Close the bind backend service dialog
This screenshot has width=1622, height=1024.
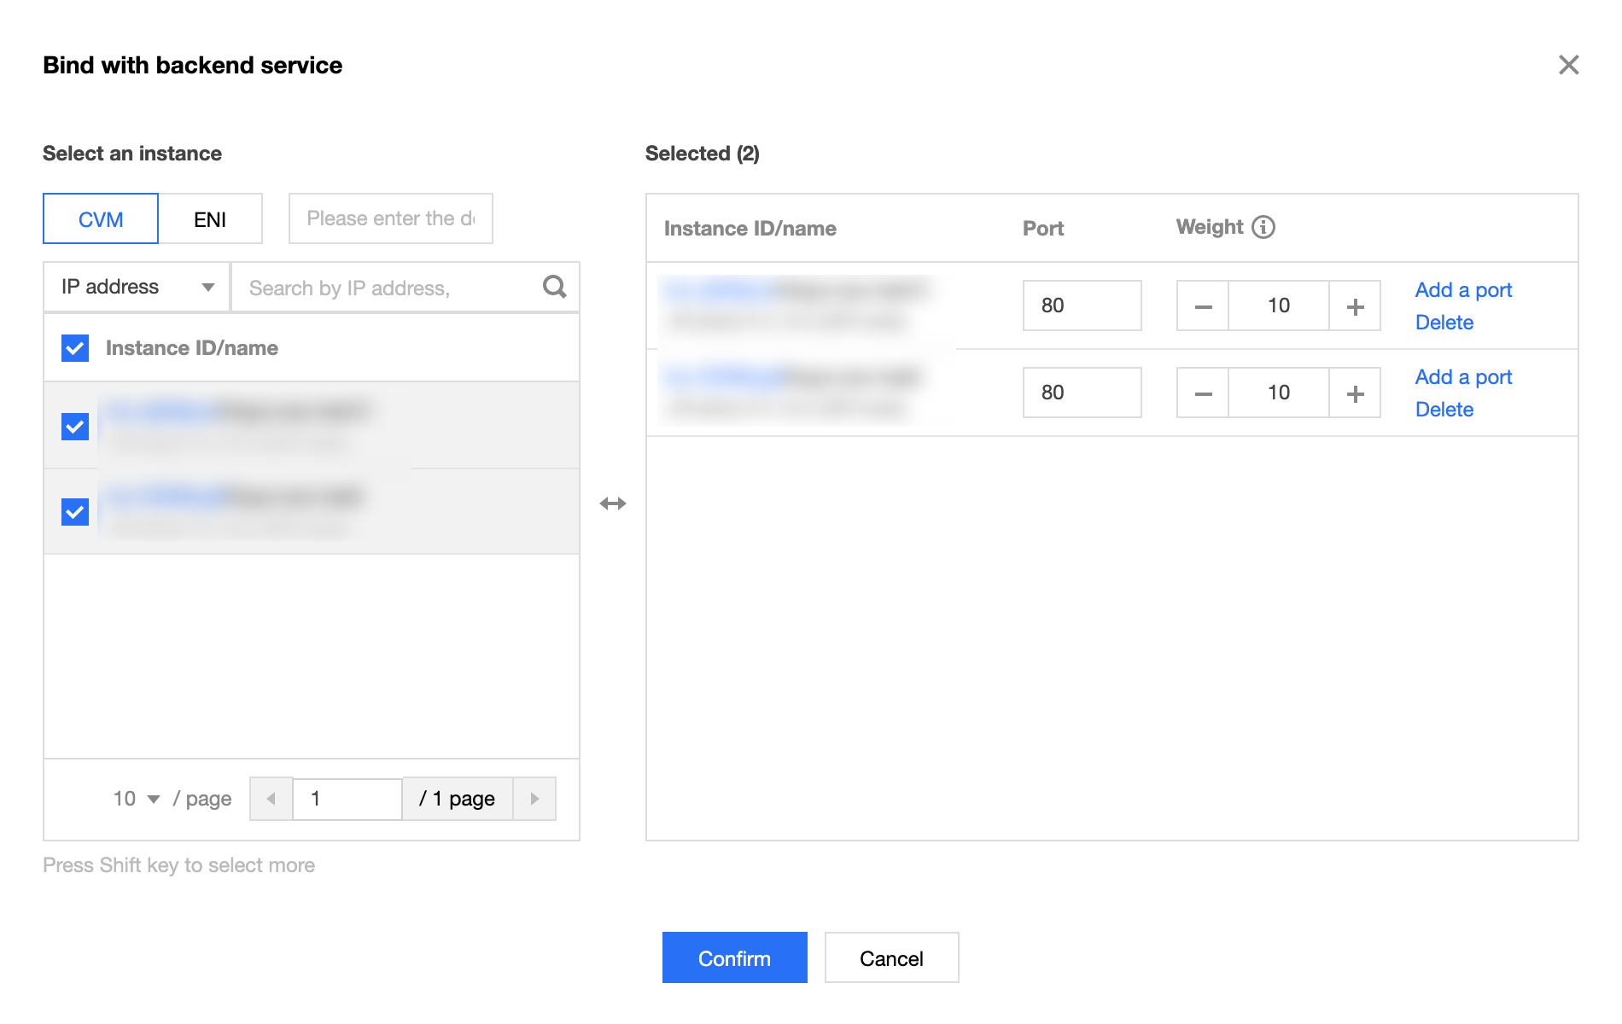[1568, 65]
